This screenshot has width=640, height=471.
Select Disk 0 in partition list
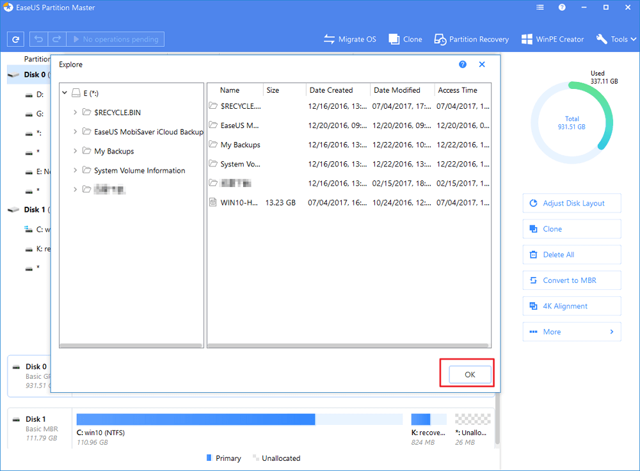29,75
